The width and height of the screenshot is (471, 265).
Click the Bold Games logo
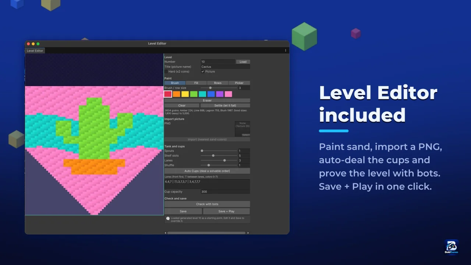(x=451, y=247)
